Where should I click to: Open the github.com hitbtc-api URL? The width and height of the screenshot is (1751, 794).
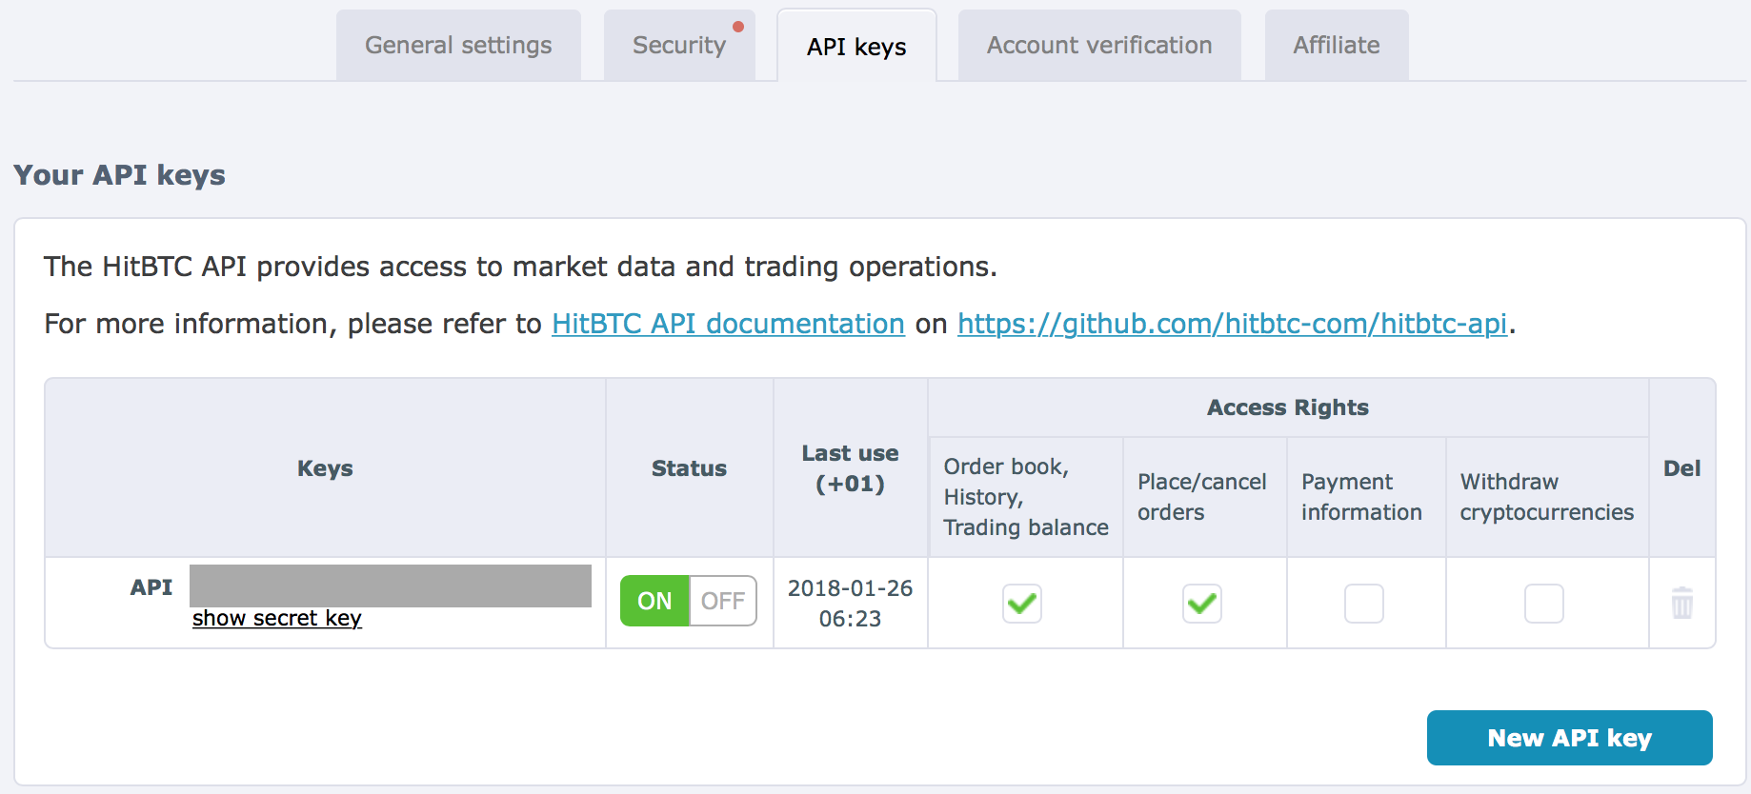point(1233,324)
